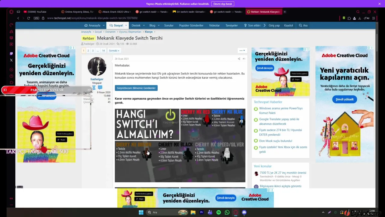Expand the Destek menu dropdown arrow

[x=144, y=25]
